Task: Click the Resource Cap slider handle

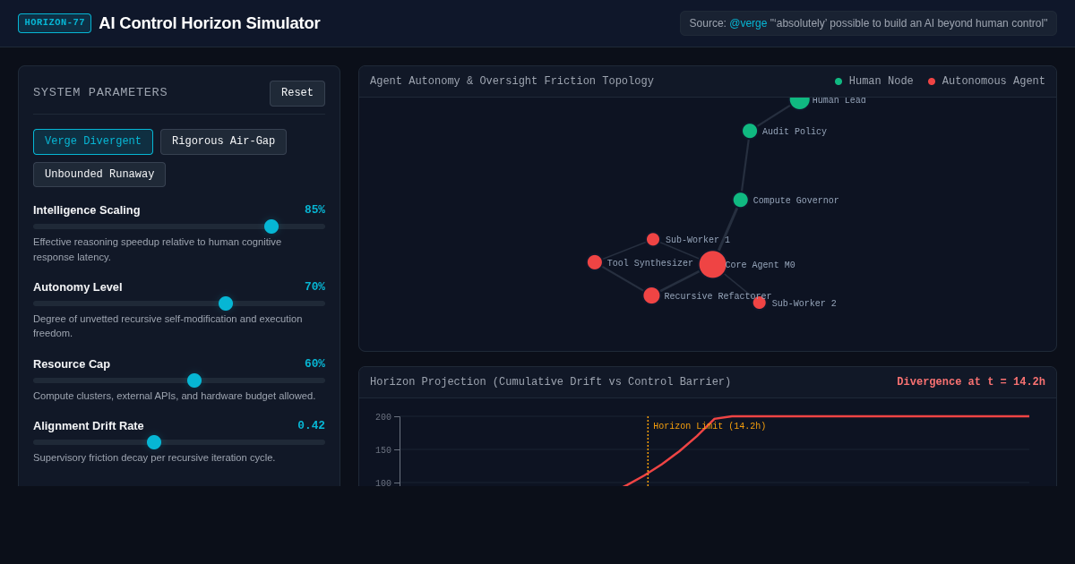Action: tap(194, 380)
